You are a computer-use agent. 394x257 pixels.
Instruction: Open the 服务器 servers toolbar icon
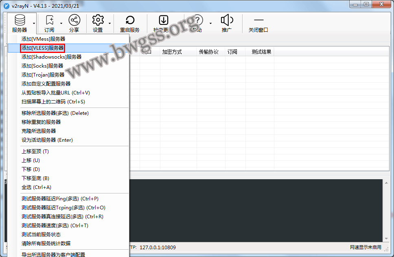20,20
